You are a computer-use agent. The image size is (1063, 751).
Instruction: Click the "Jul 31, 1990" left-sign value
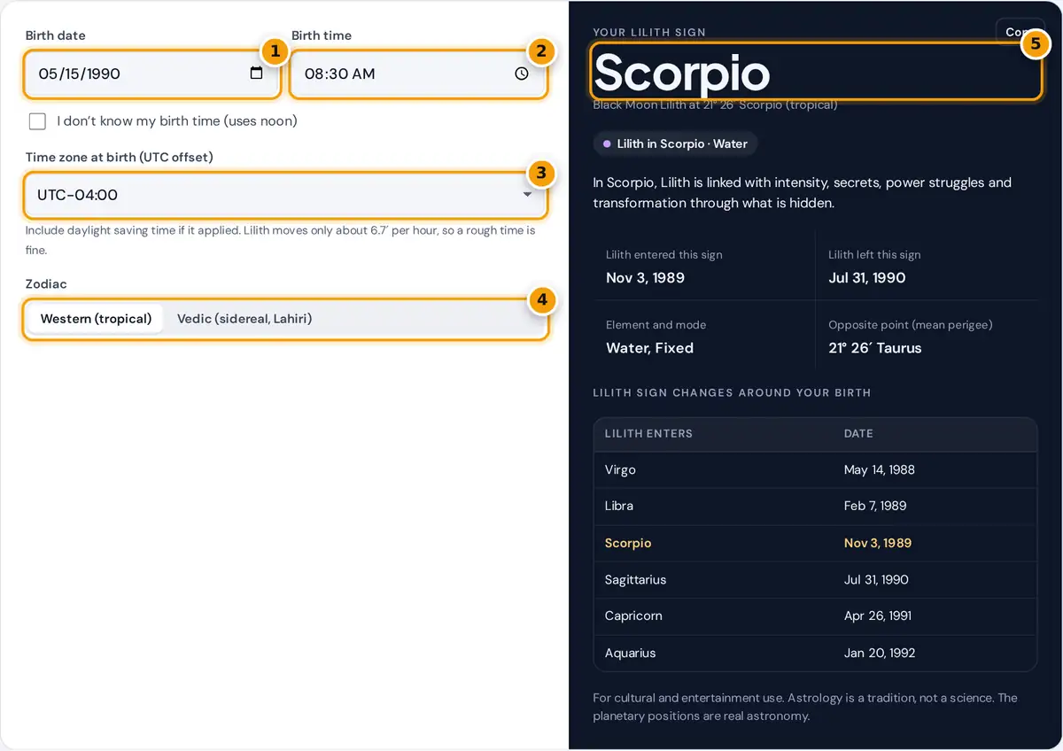click(866, 278)
